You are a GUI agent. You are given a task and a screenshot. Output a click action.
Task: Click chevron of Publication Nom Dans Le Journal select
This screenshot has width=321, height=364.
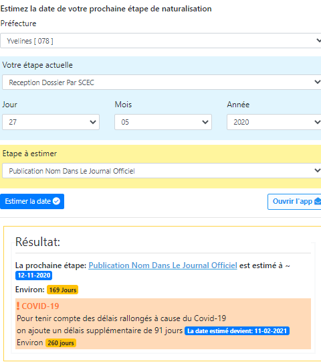(x=318, y=170)
